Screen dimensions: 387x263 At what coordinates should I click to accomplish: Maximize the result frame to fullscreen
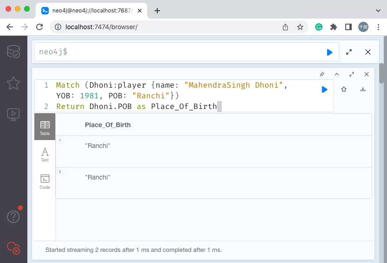tap(352, 74)
